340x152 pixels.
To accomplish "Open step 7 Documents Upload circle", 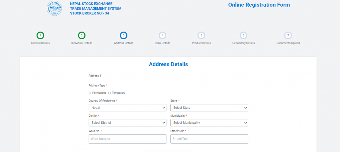I will (288, 35).
